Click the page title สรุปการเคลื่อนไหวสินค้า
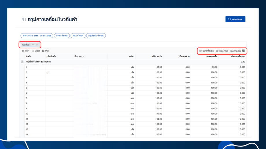 click(52, 19)
